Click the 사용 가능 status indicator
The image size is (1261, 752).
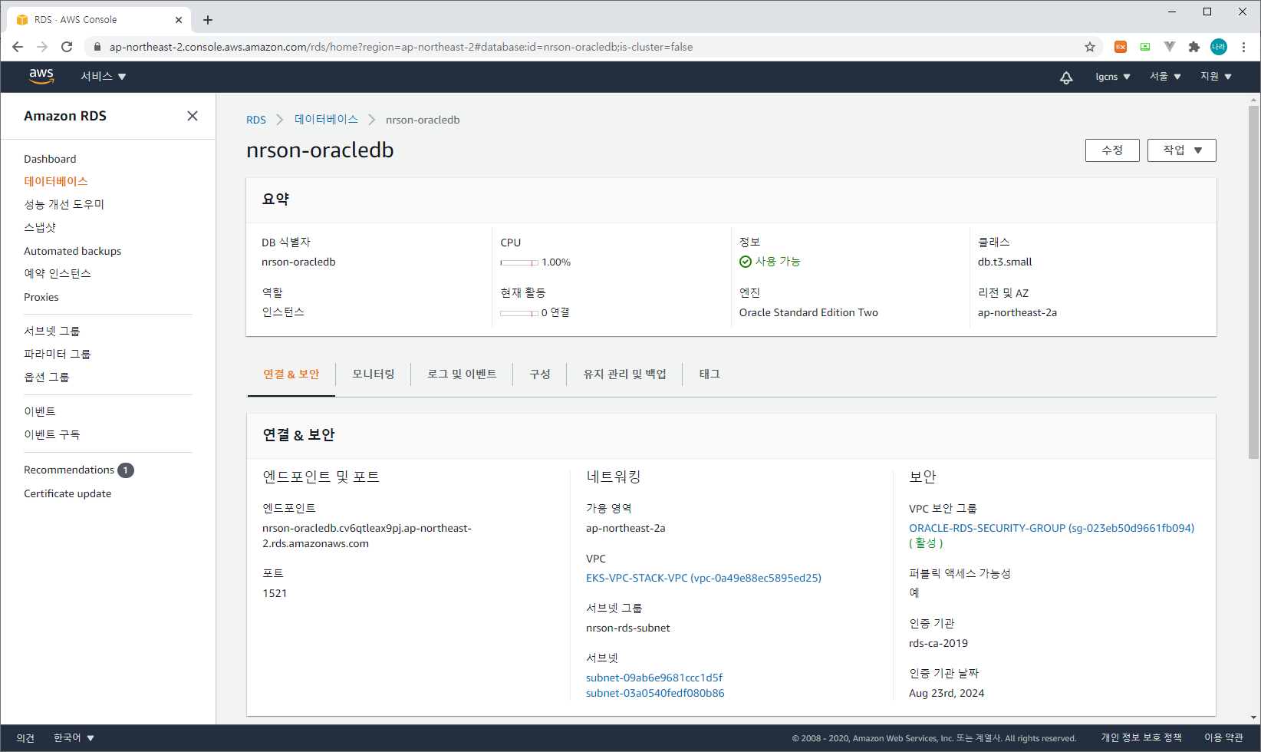pos(770,262)
